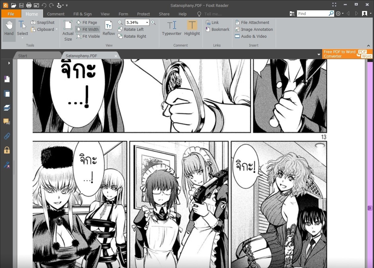
Task: Open the touch mode dropdown arrow
Action: [63, 5]
